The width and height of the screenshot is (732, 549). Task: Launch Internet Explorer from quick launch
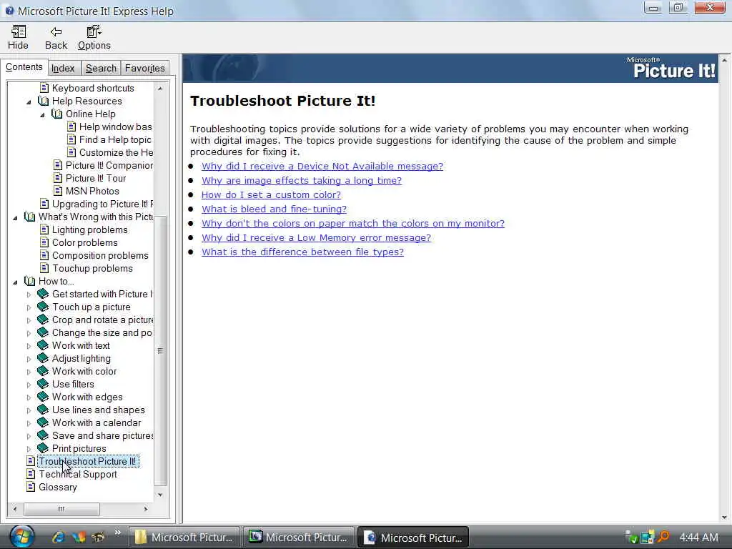point(59,538)
